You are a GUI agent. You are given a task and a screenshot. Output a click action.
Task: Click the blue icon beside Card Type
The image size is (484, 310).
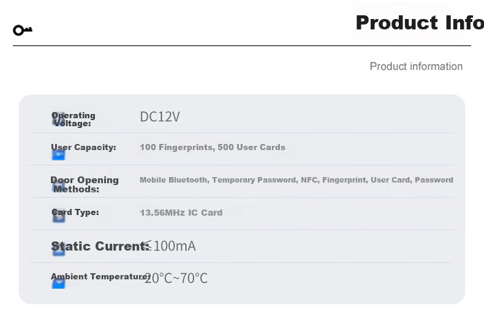point(59,216)
